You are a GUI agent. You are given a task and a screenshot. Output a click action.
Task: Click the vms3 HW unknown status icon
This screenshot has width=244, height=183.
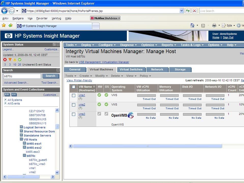coord(99,114)
